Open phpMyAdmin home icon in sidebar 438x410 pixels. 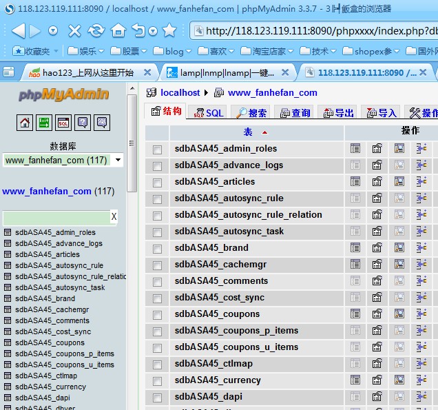pos(25,123)
